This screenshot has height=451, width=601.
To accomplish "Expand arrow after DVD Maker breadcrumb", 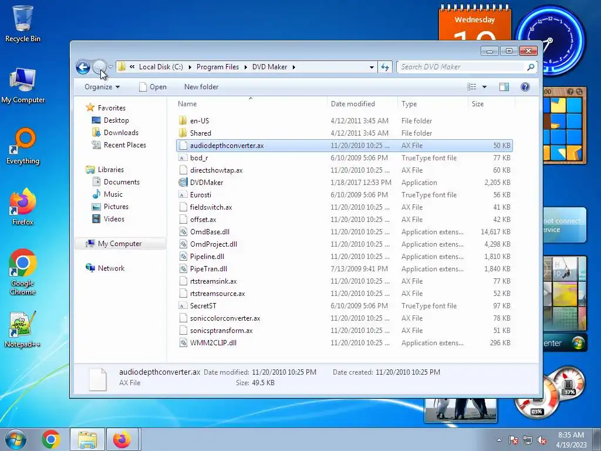I will click(x=294, y=67).
